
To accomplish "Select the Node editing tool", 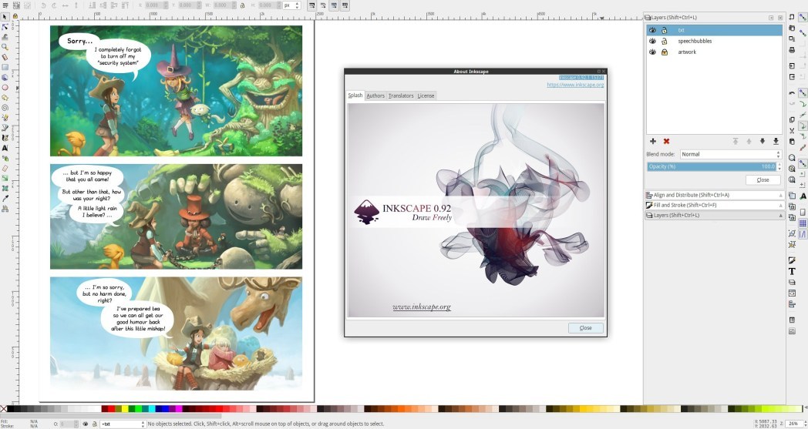I will pos(5,27).
